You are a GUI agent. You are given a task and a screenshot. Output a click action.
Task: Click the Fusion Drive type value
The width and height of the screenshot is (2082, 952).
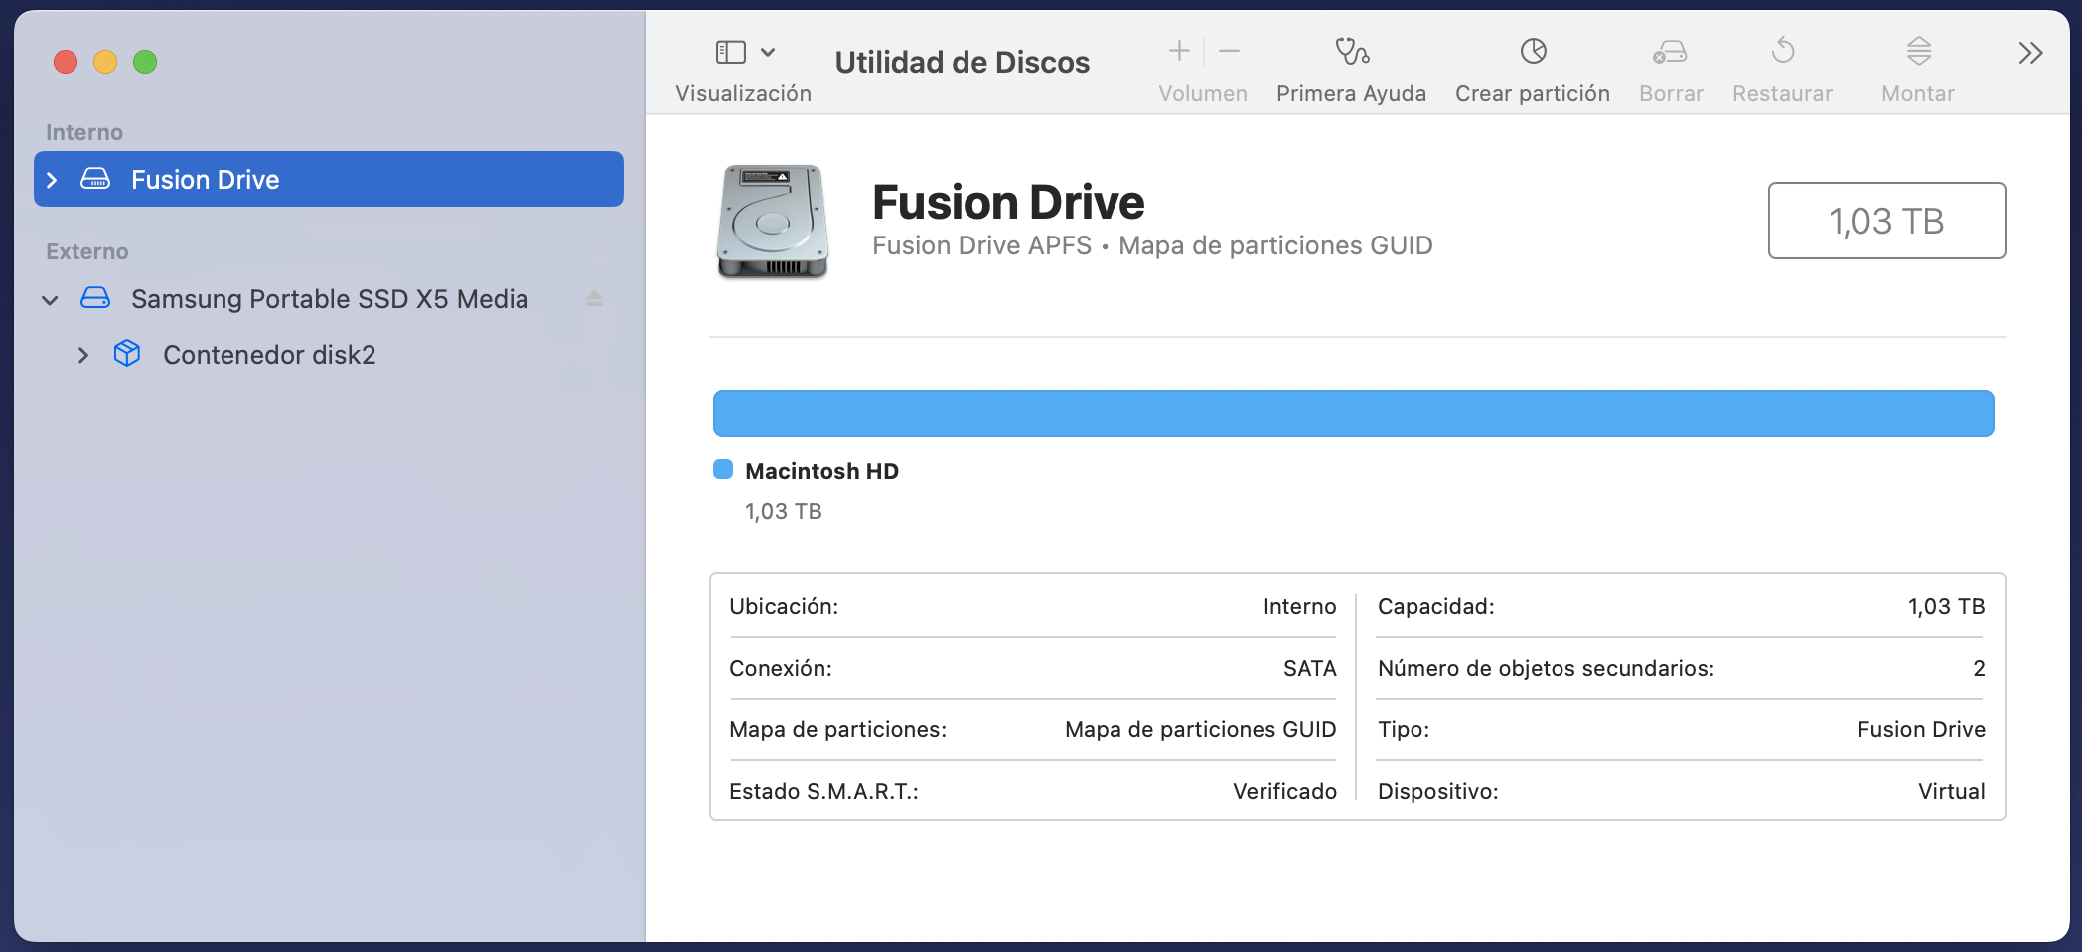pyautogui.click(x=1921, y=729)
